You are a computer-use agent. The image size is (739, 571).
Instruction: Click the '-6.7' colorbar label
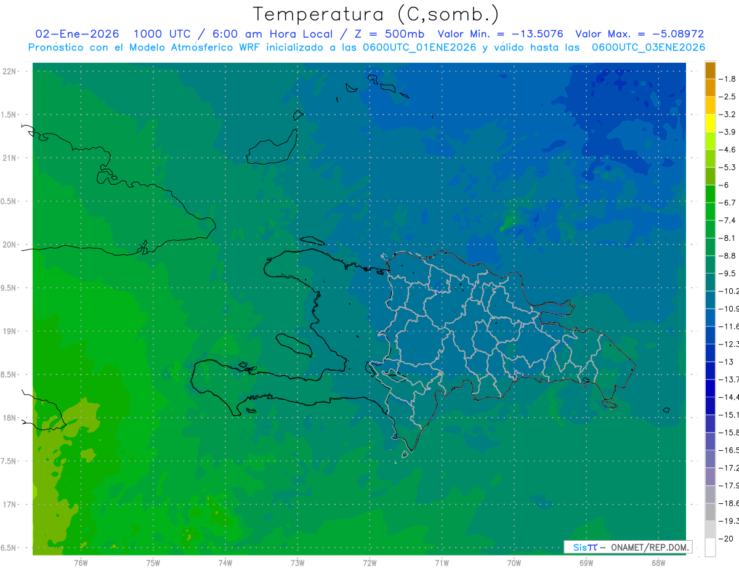tap(729, 203)
